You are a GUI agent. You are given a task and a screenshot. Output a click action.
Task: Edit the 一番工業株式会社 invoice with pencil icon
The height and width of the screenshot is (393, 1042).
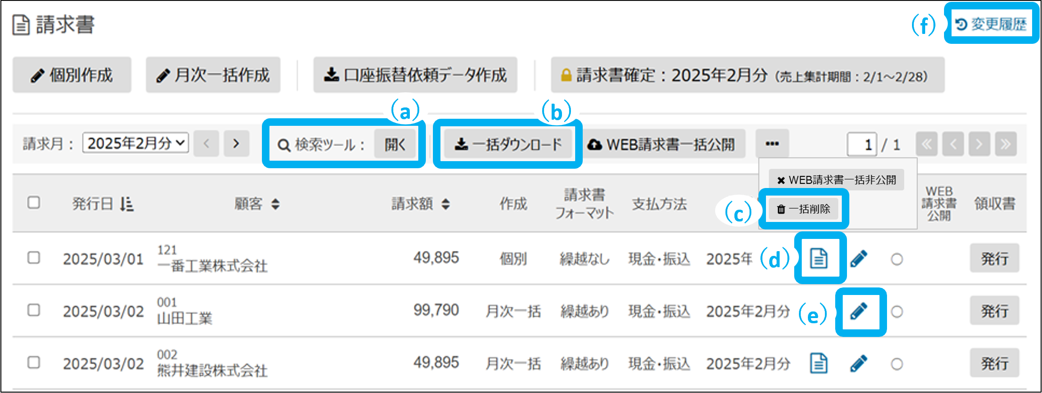pyautogui.click(x=859, y=258)
